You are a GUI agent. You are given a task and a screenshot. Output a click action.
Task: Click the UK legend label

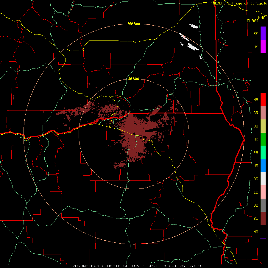click(255, 47)
